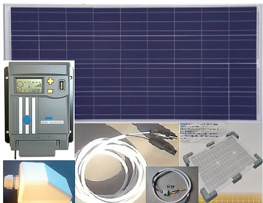The height and width of the screenshot is (203, 263).
Task: Click the 12.9 voltage reading on LCD
Action: click(37, 90)
